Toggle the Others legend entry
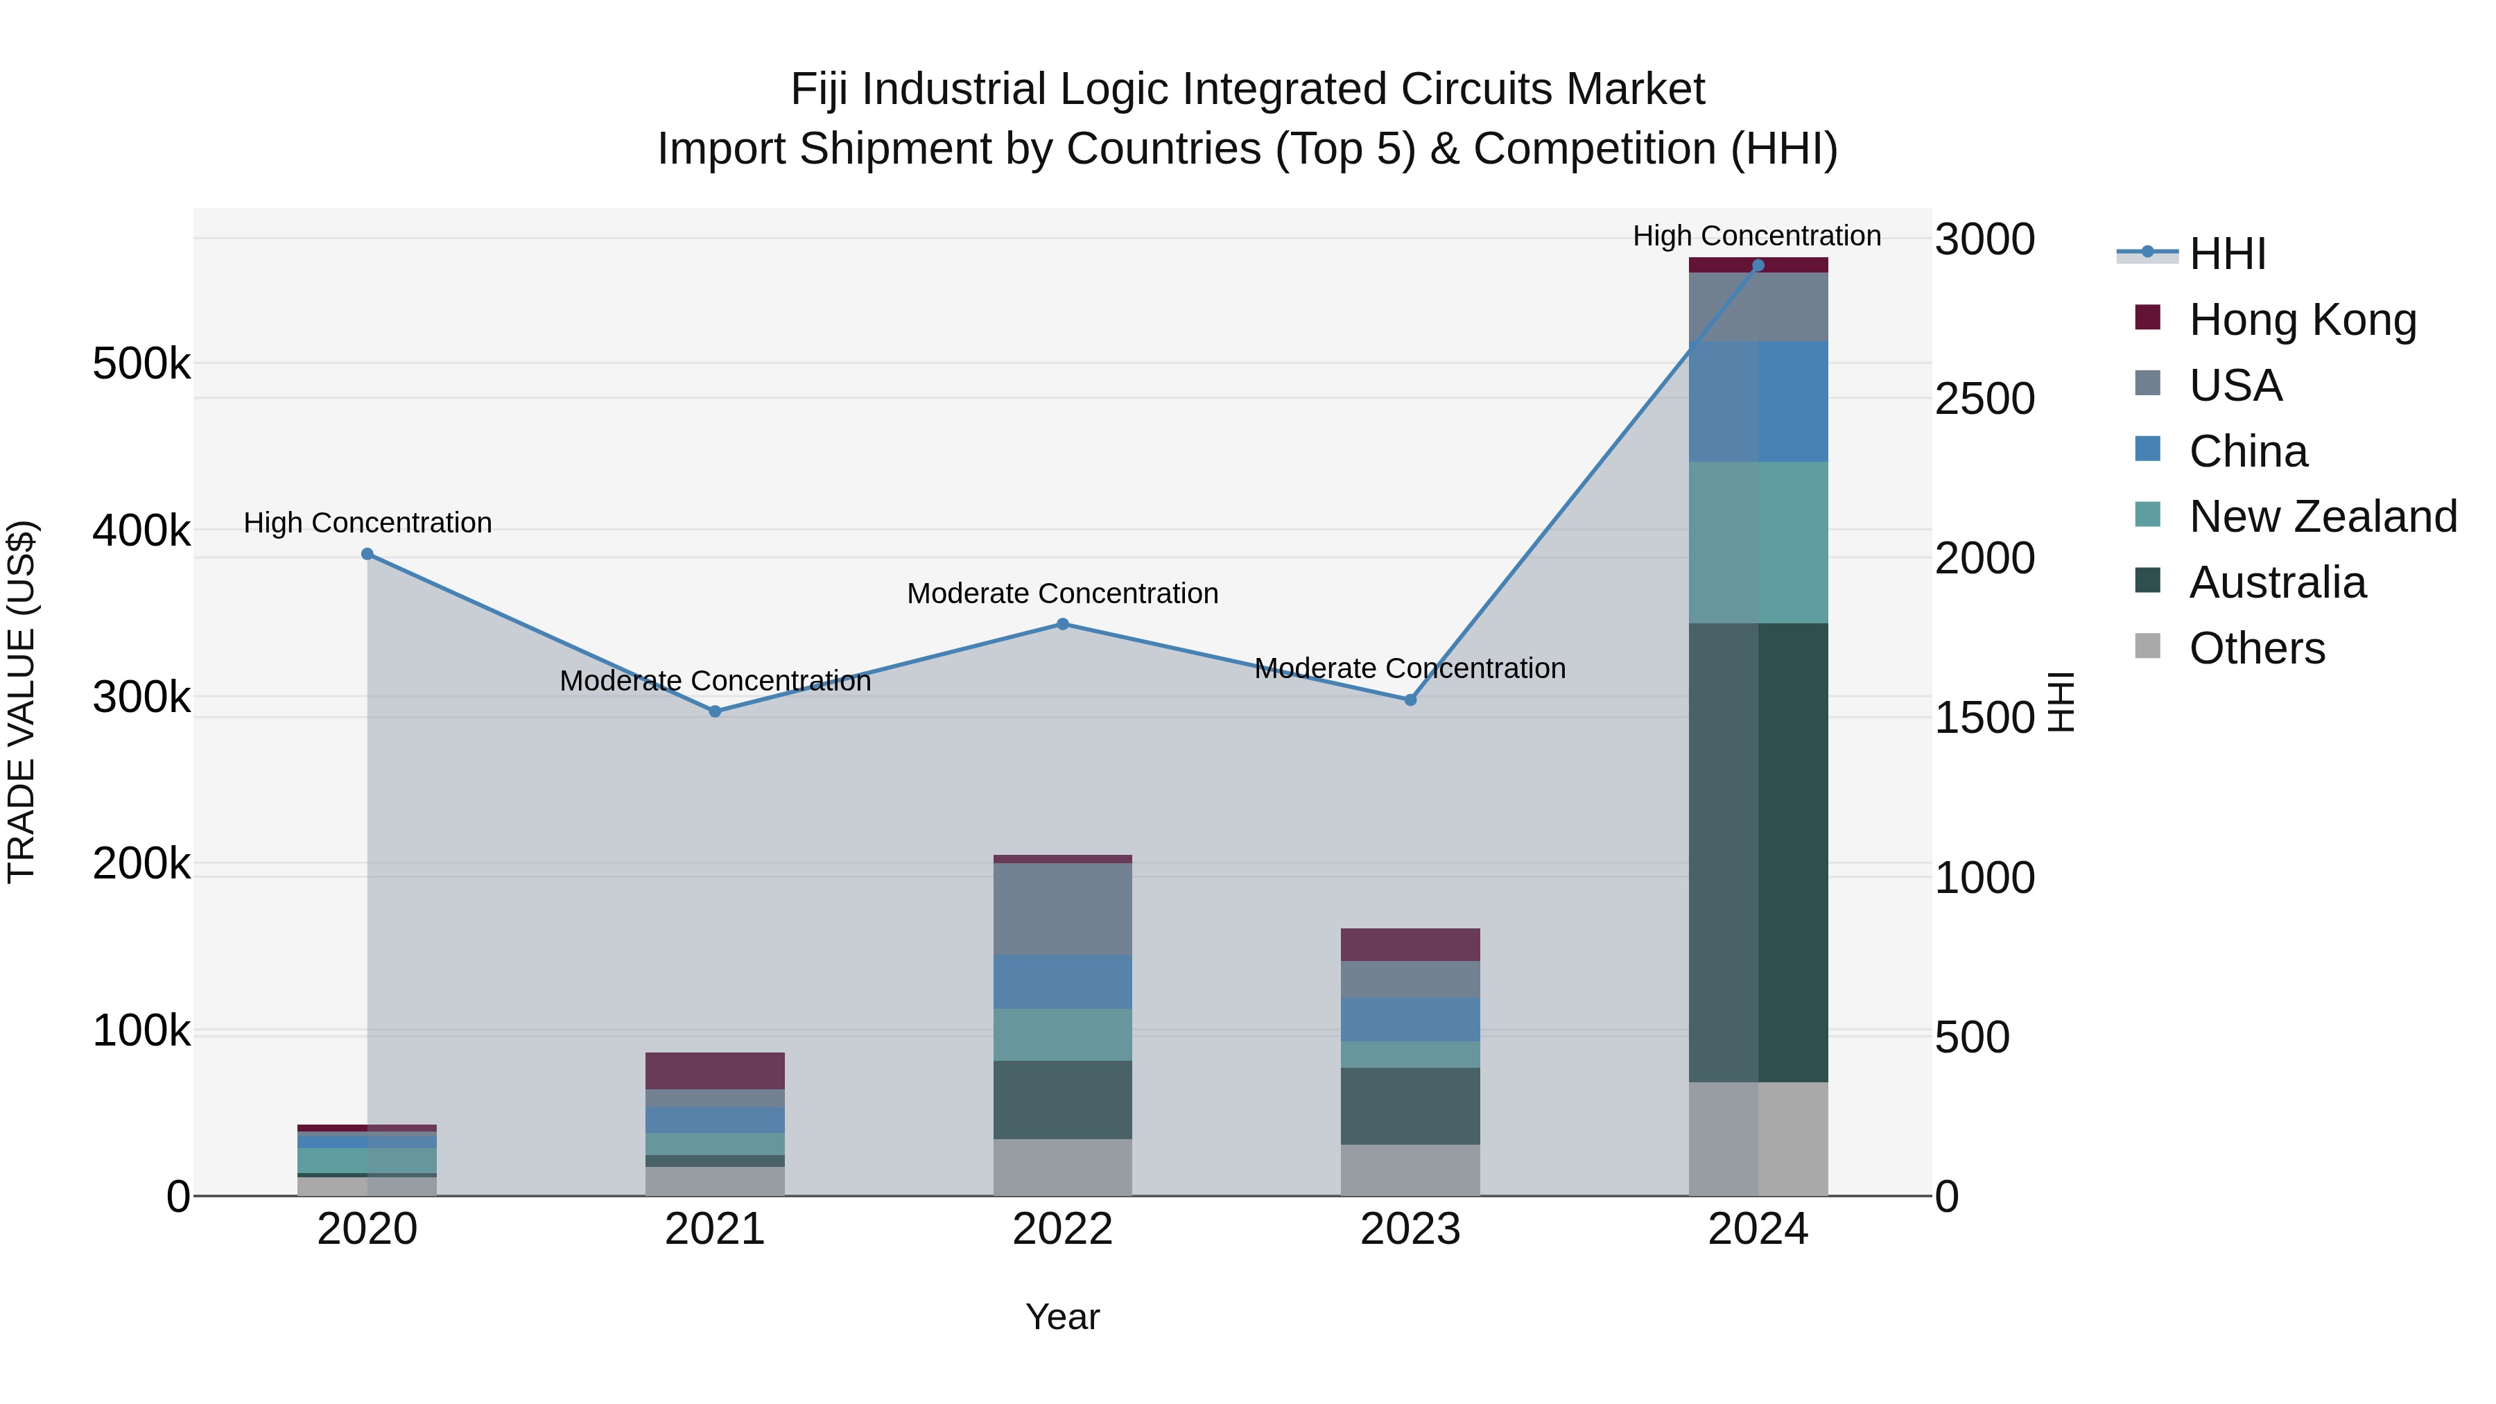The width and height of the screenshot is (2496, 1404). click(2230, 648)
